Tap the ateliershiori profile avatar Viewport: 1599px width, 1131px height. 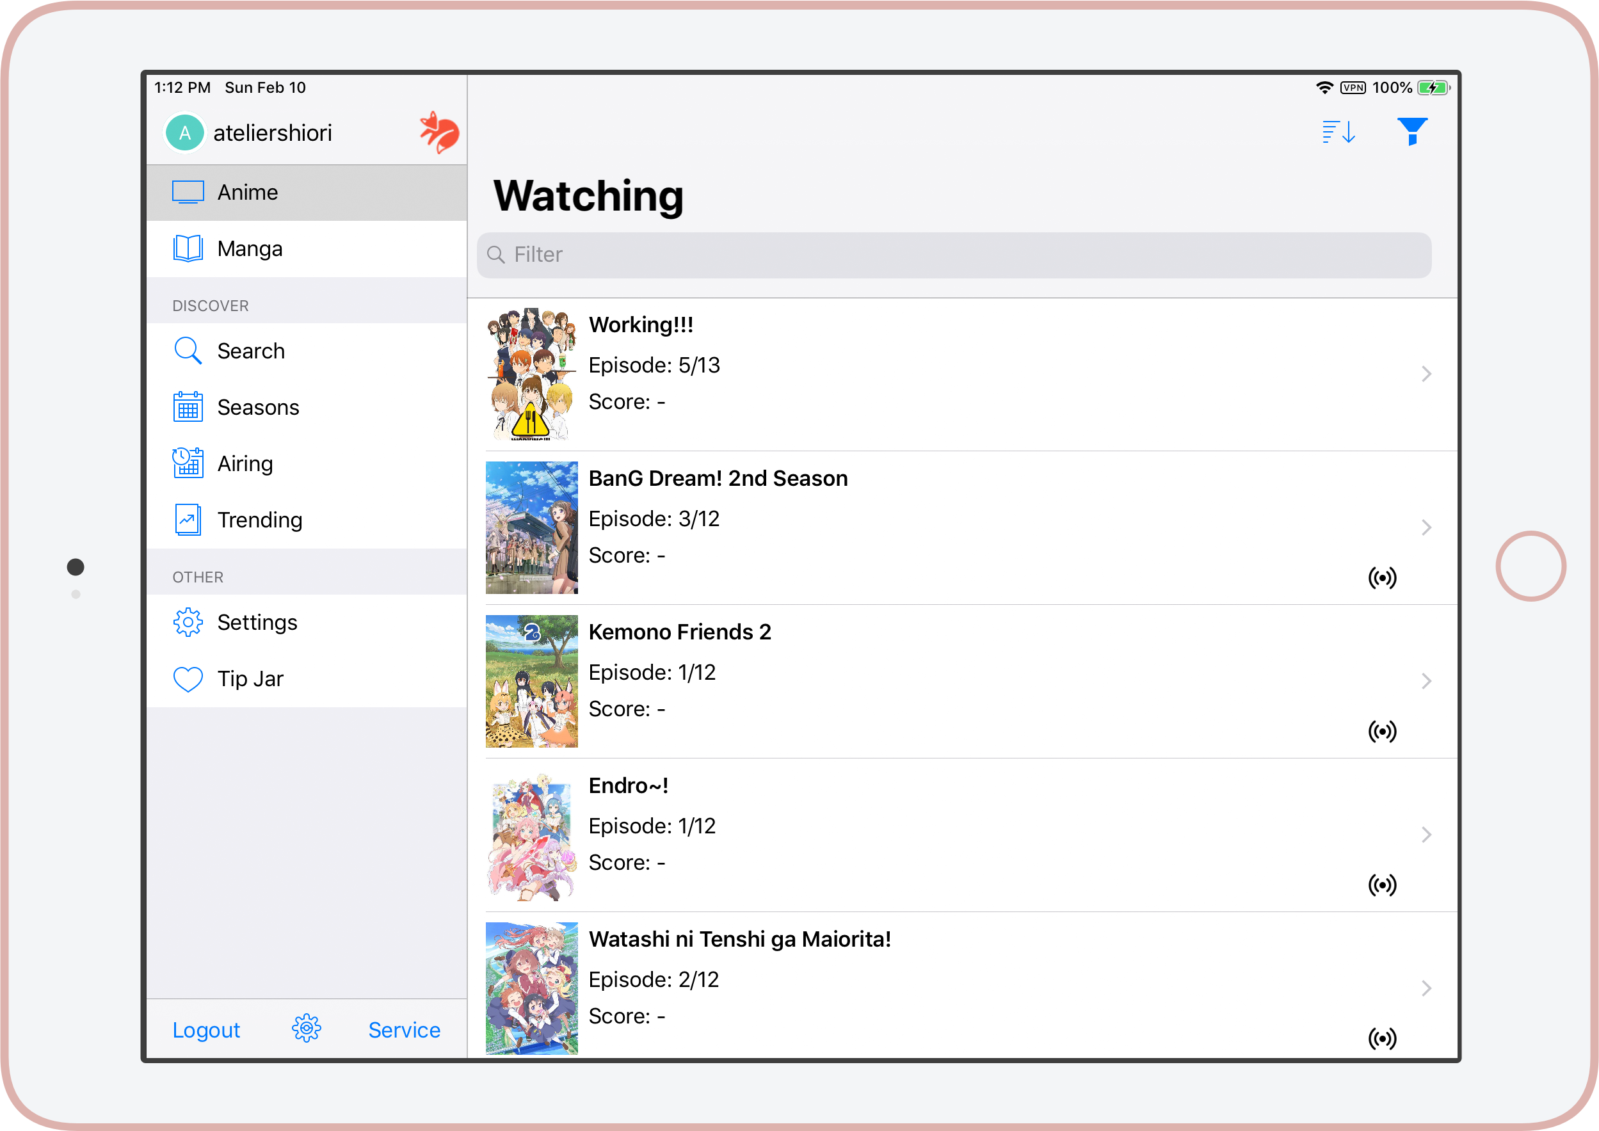(x=184, y=133)
